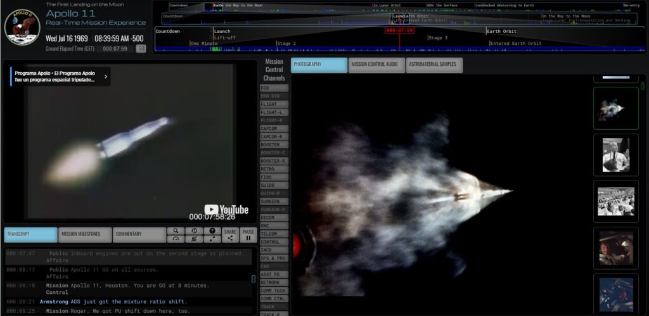
Task: Select the mission control room thumbnail
Action: coord(615,201)
